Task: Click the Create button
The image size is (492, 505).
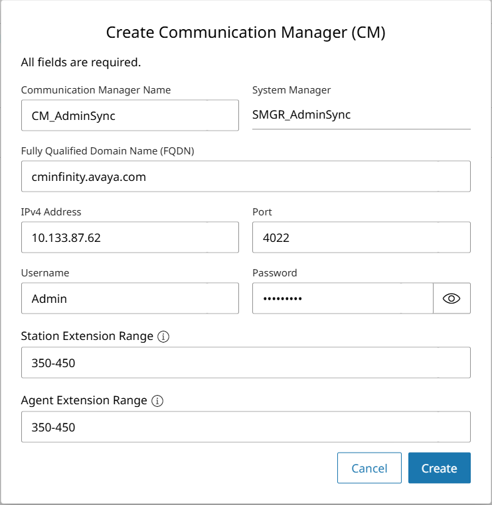Action: [x=439, y=468]
